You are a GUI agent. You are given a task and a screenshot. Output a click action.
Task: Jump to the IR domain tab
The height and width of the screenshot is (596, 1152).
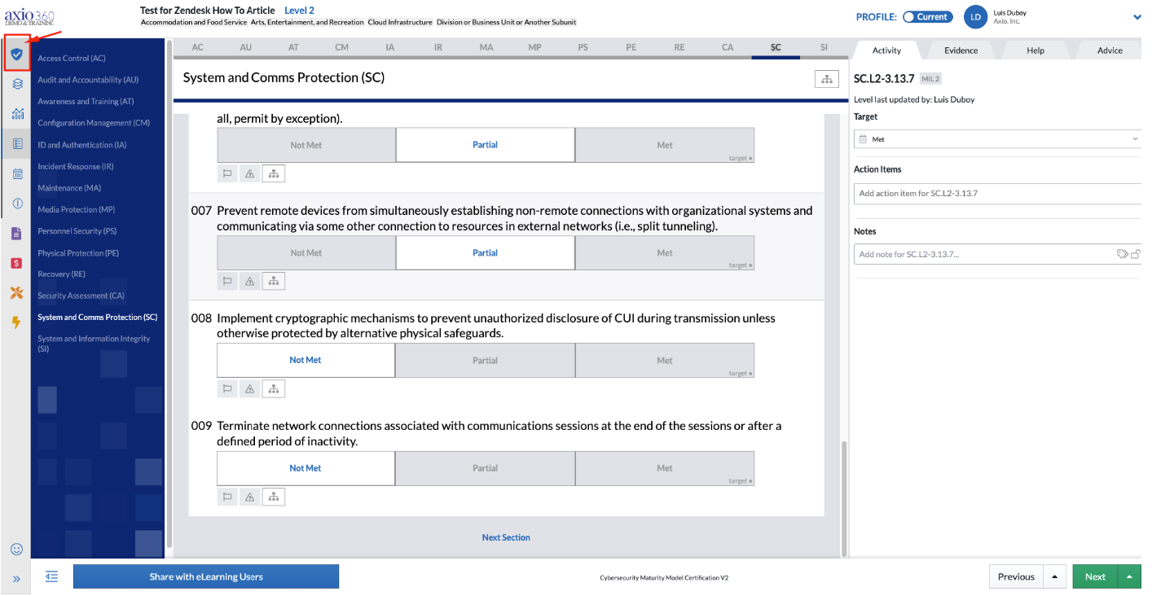[438, 47]
